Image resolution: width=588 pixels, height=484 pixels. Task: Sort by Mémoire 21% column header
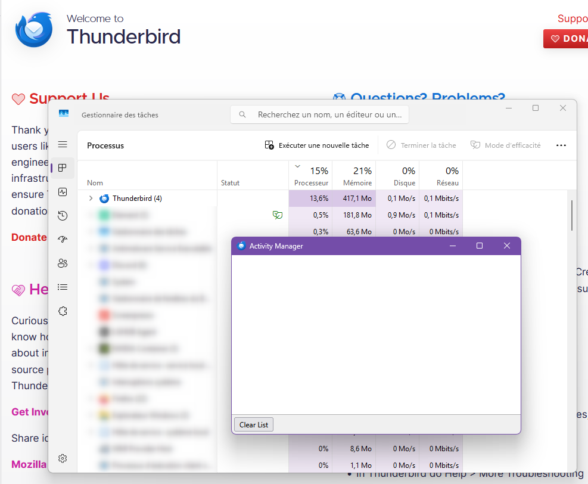[x=354, y=175]
